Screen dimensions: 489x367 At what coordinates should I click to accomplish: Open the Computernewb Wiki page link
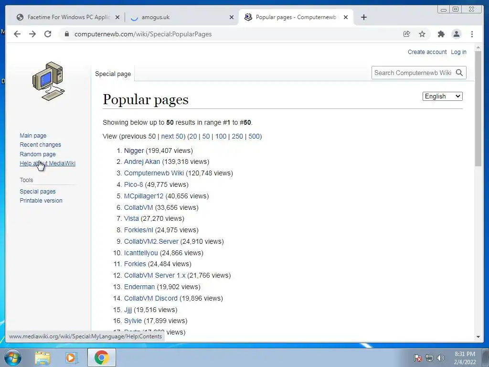pyautogui.click(x=154, y=173)
